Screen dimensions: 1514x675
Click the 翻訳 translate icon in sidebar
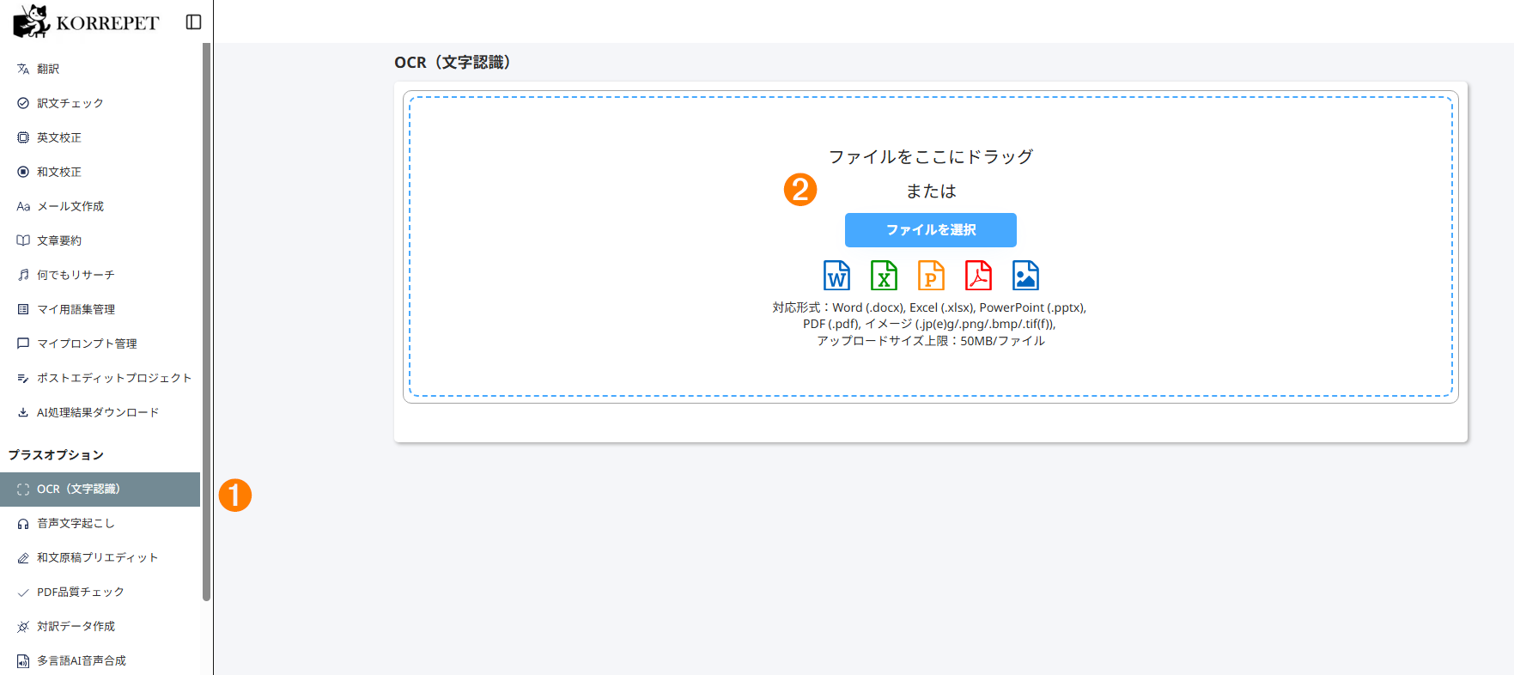pos(23,69)
